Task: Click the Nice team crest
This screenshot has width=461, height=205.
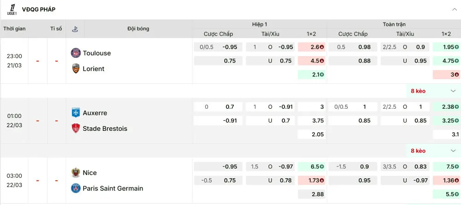Action: click(x=75, y=173)
